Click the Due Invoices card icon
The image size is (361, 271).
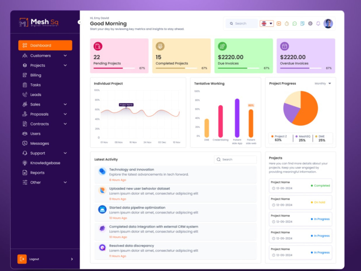[x=222, y=46]
